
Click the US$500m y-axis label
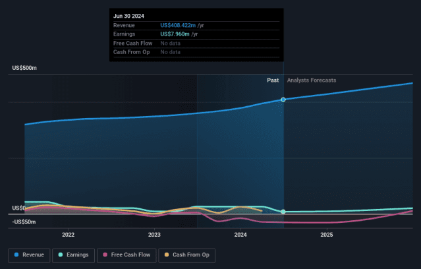24,68
